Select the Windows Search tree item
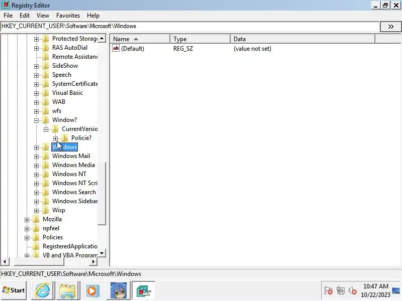402x301 pixels. pyautogui.click(x=74, y=192)
